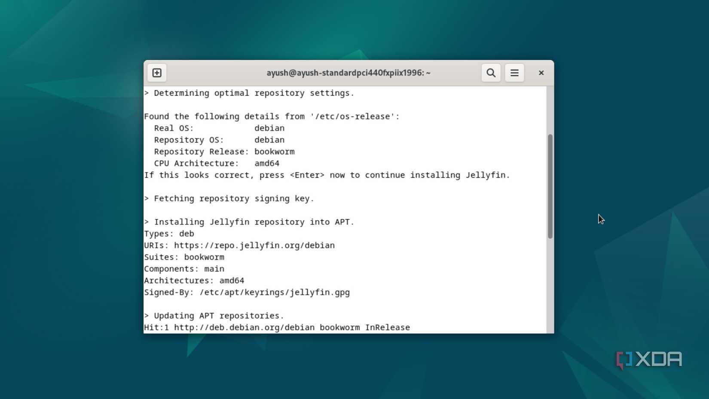Open the hamburger main menu
This screenshot has height=399, width=709.
pos(514,73)
